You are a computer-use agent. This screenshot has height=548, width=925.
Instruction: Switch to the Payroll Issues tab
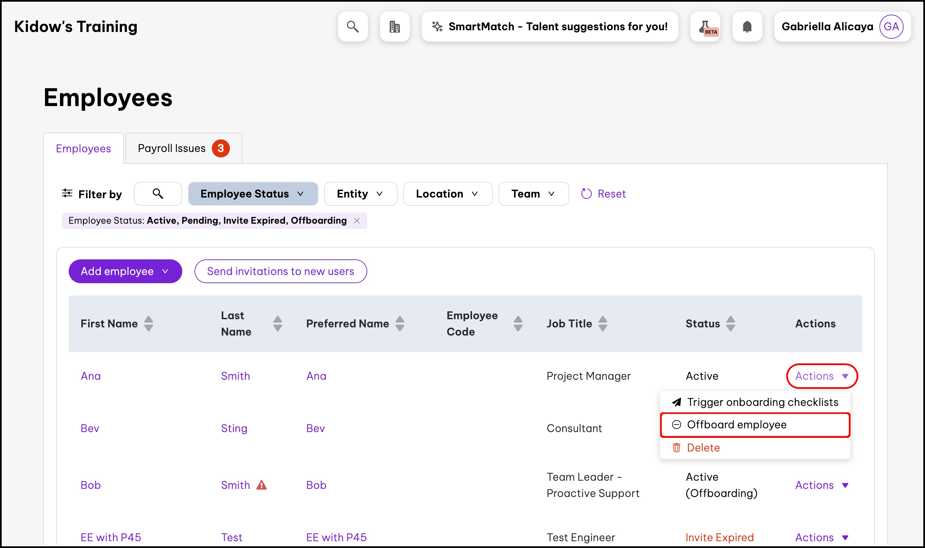(x=184, y=148)
